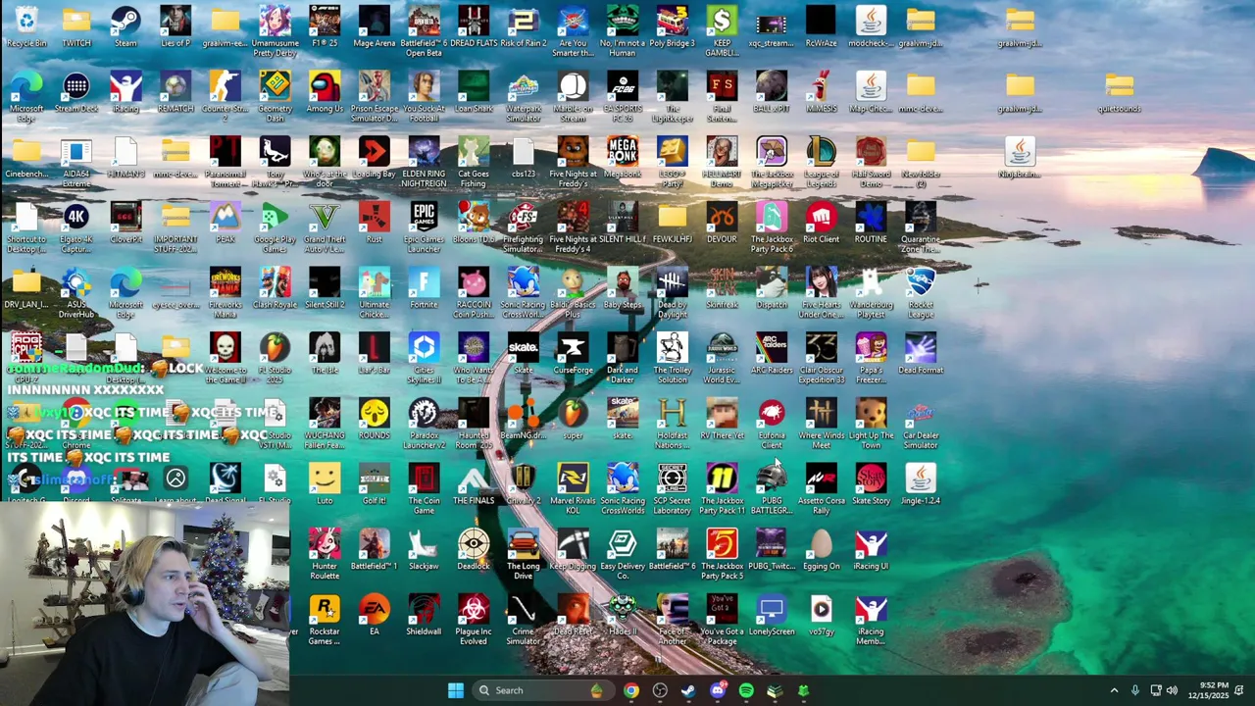Select the SCP Secret Laboratory icon

pos(672,488)
